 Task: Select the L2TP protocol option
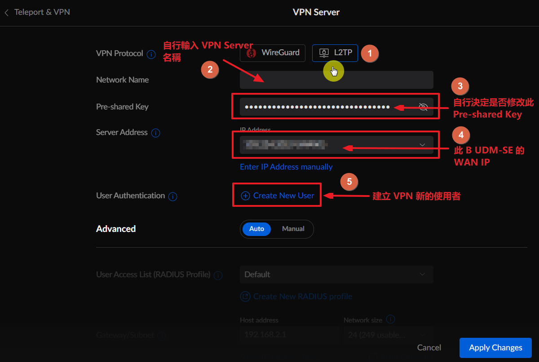pyautogui.click(x=335, y=53)
